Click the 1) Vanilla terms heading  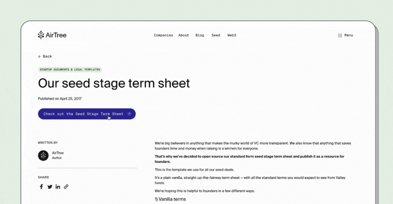(x=170, y=199)
